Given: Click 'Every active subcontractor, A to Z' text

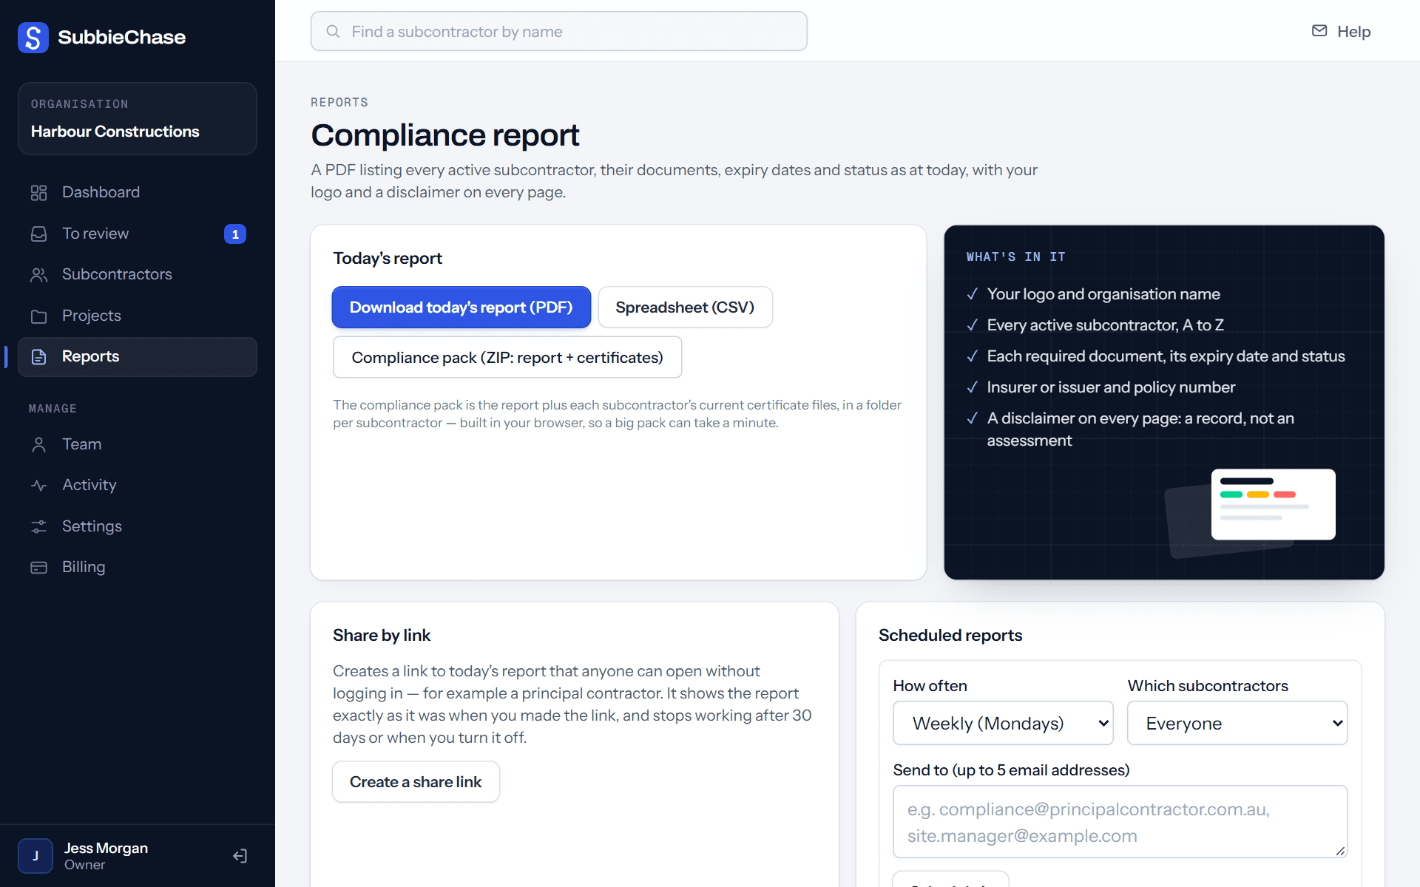Looking at the screenshot, I should point(1105,325).
